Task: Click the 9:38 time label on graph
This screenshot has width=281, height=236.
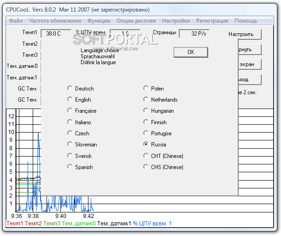Action: pos(33,216)
